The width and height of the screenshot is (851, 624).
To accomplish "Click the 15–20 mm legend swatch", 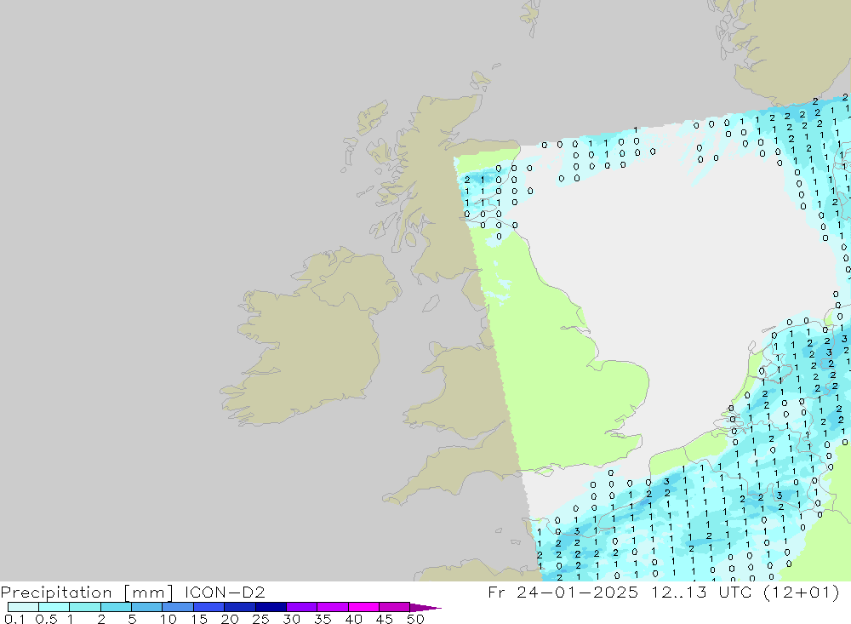I will pos(208,607).
